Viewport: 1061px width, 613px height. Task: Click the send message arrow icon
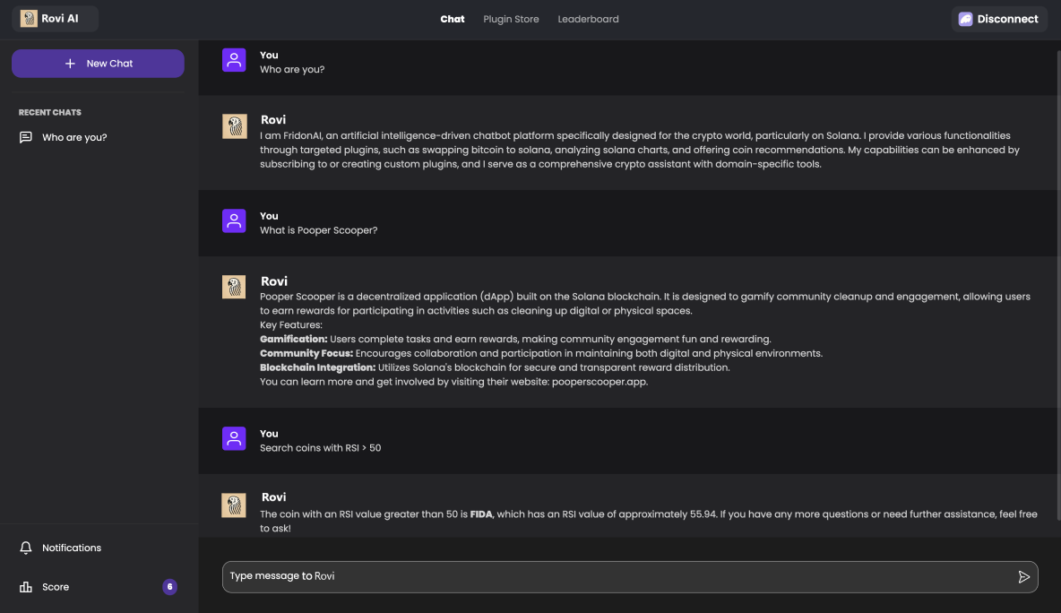click(1023, 577)
